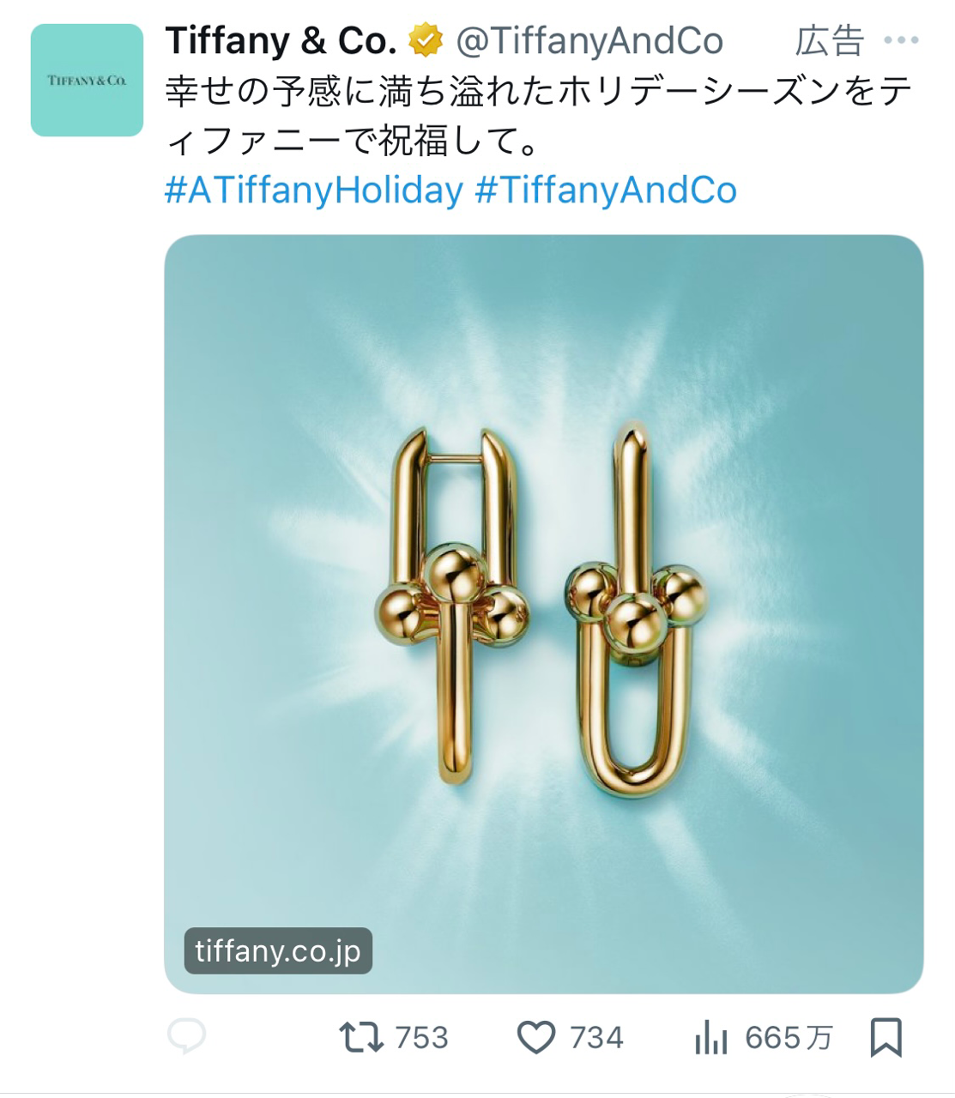Tap the gold verified badge
Viewport: 955px width, 1098px height.
(425, 40)
